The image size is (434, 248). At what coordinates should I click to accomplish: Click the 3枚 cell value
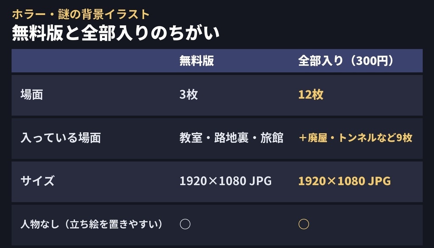pos(189,95)
